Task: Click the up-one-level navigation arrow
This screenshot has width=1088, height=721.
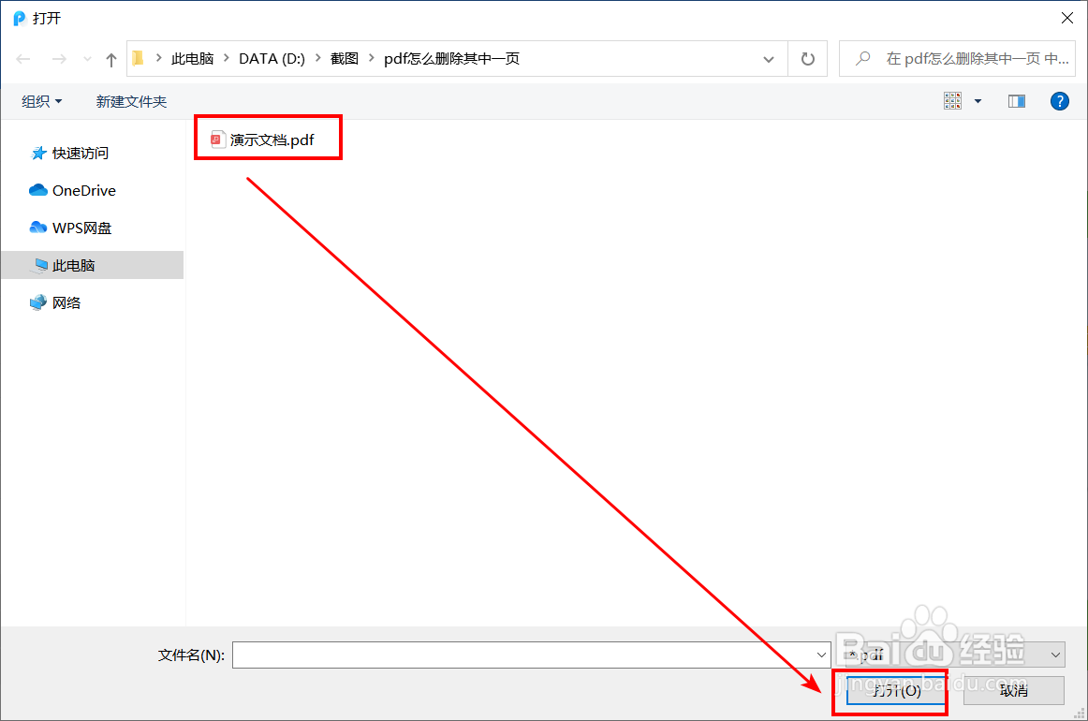Action: point(110,58)
